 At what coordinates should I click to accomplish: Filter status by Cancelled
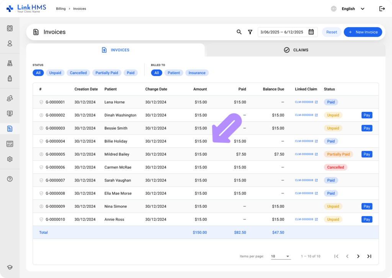(x=78, y=73)
